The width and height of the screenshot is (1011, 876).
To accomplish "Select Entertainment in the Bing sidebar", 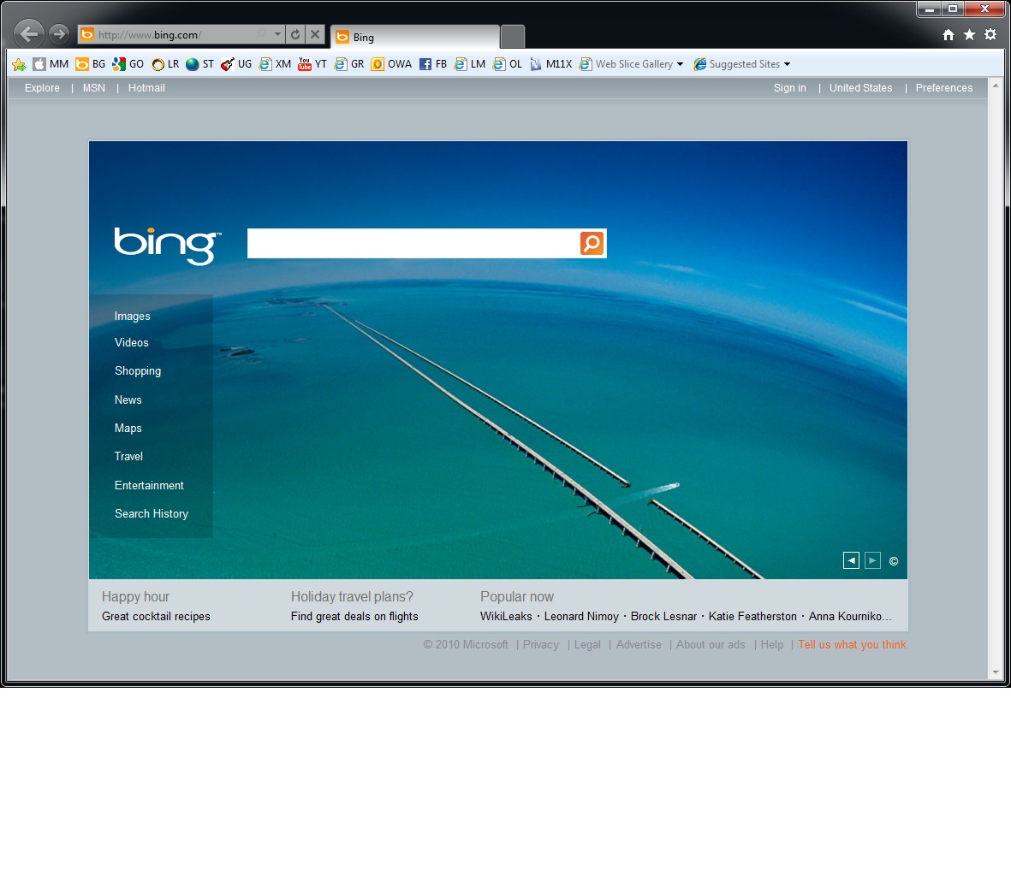I will coord(149,485).
